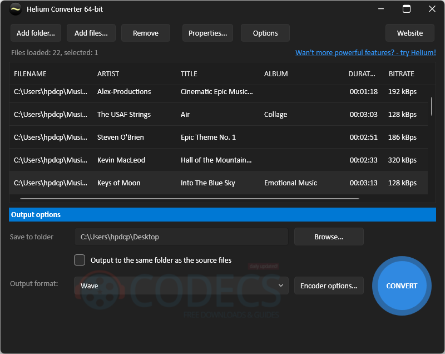Click the title 'Into The Blue Sky'

[207, 183]
